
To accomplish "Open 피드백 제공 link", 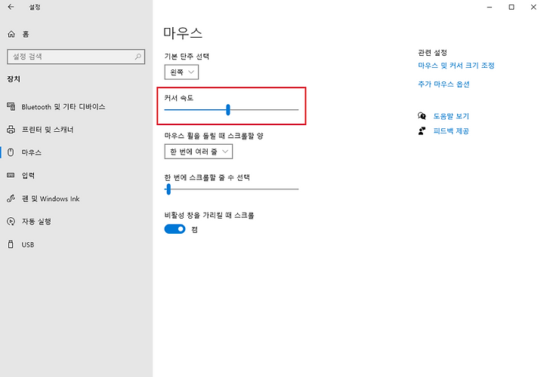I will tap(451, 131).
